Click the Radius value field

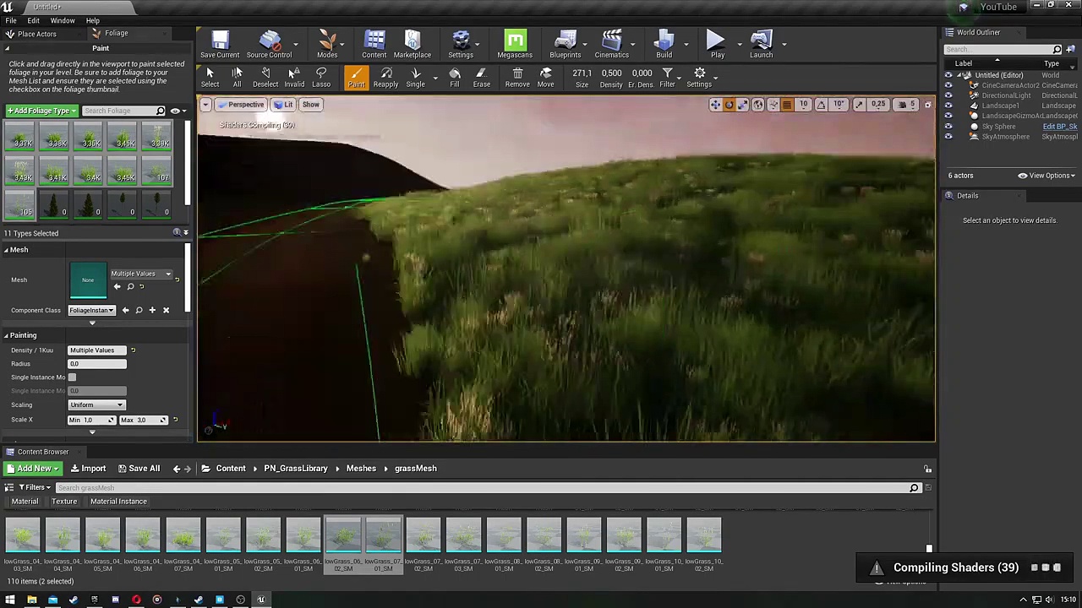coord(97,364)
